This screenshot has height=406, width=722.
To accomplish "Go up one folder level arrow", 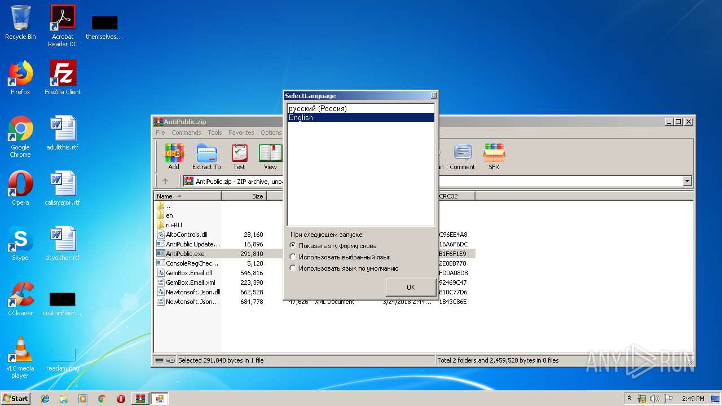I will coord(165,181).
